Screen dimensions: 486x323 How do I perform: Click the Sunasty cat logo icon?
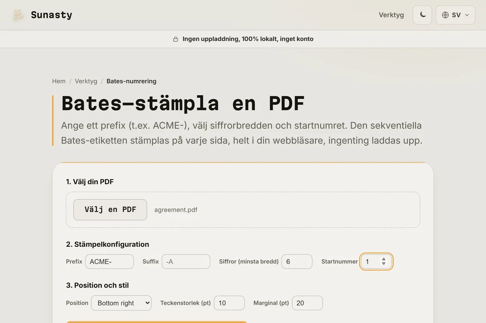coord(18,15)
